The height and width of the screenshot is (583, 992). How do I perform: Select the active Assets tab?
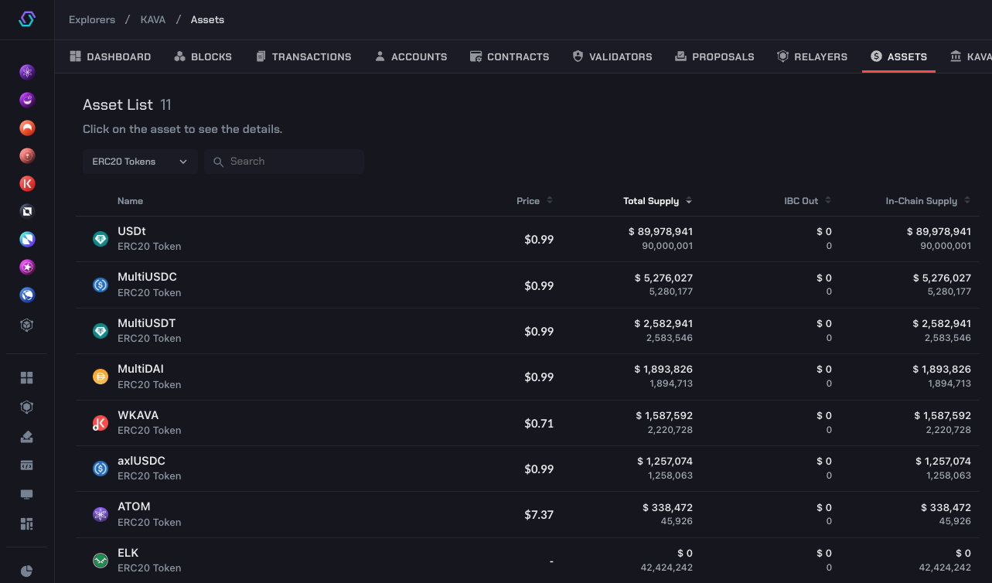[x=898, y=56]
